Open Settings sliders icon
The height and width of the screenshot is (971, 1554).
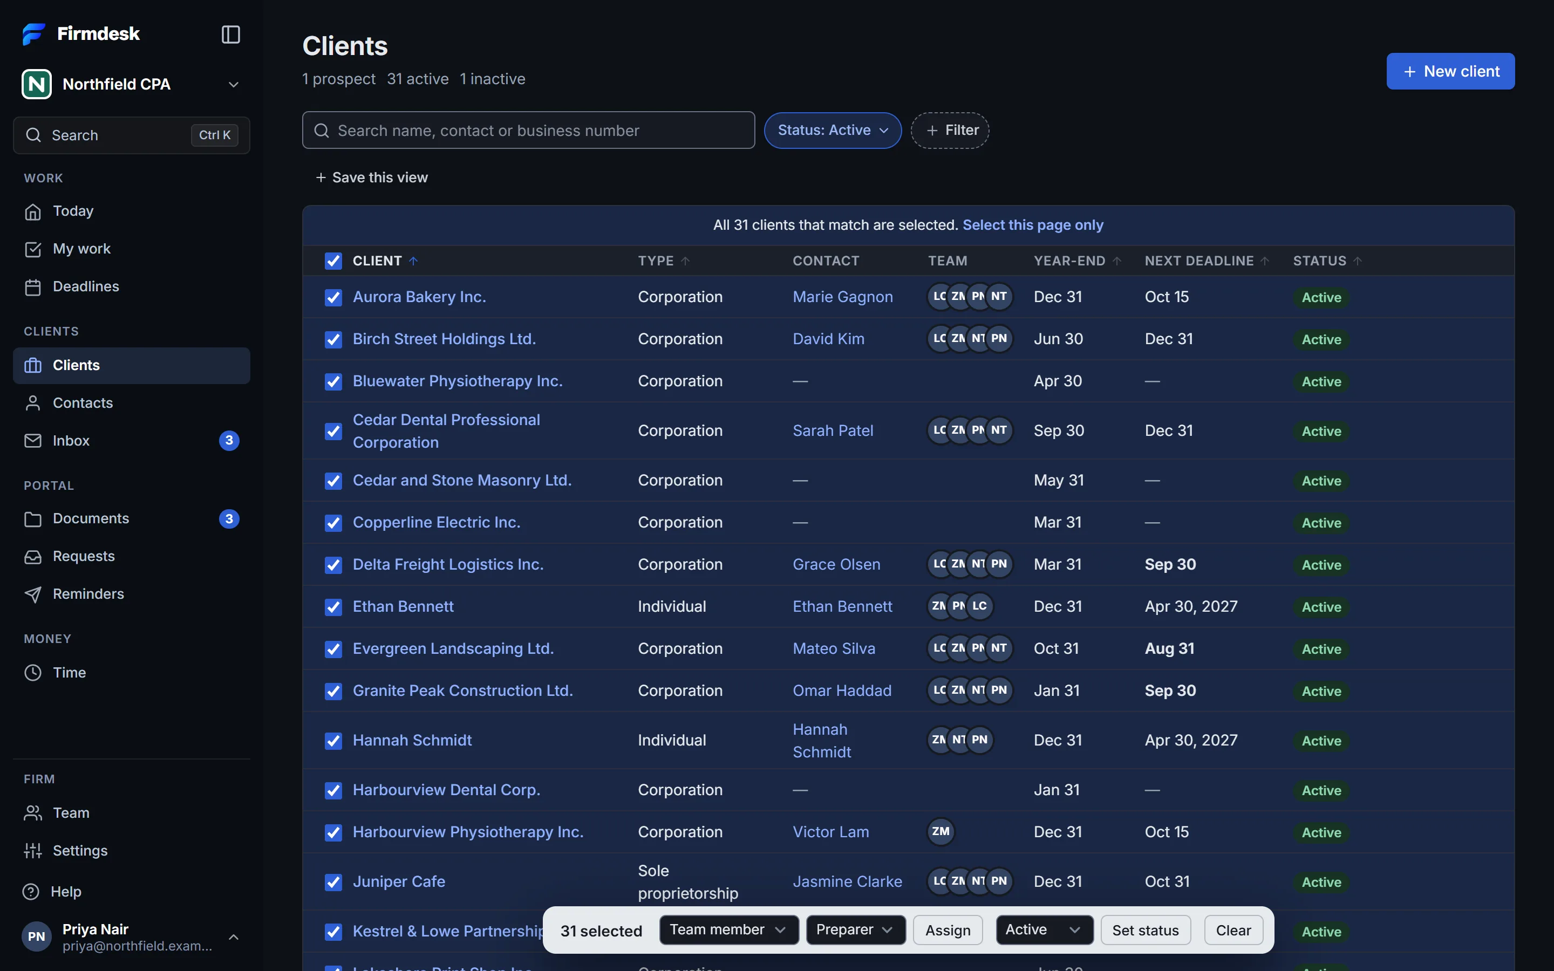pos(33,851)
